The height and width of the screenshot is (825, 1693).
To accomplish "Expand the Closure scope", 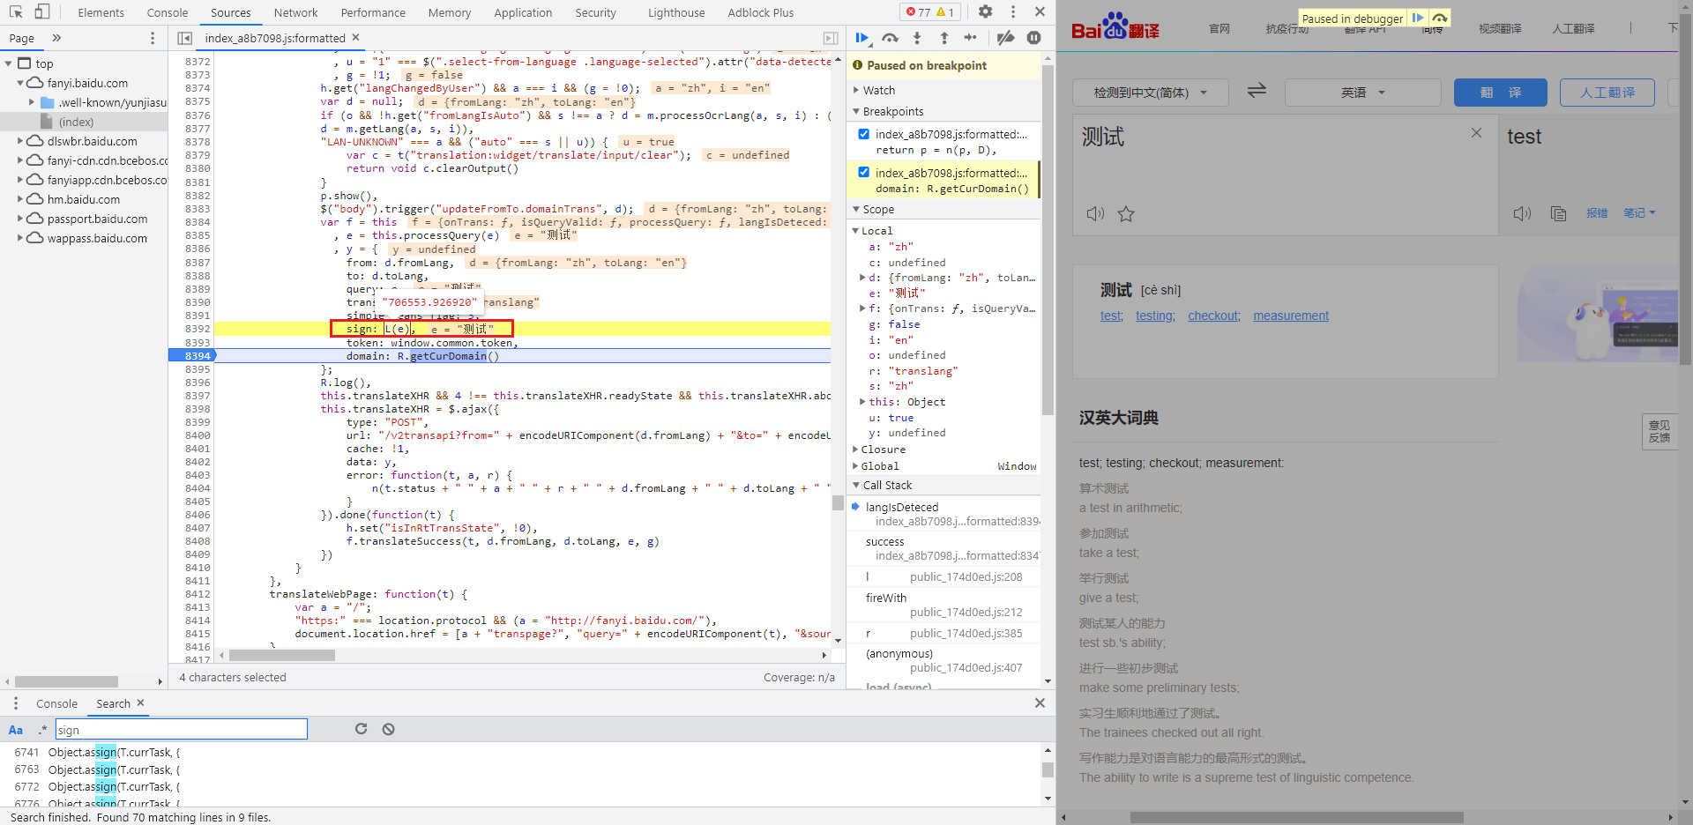I will 855,450.
